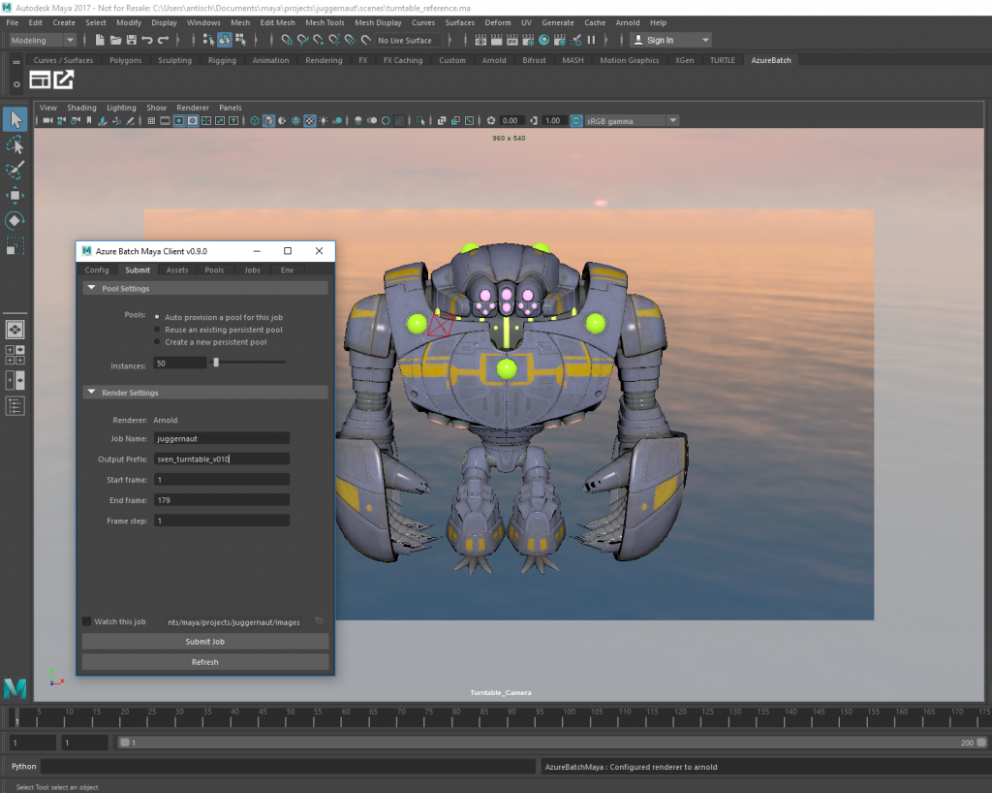
Task: Choose the Lasso select tool
Action: click(x=15, y=144)
